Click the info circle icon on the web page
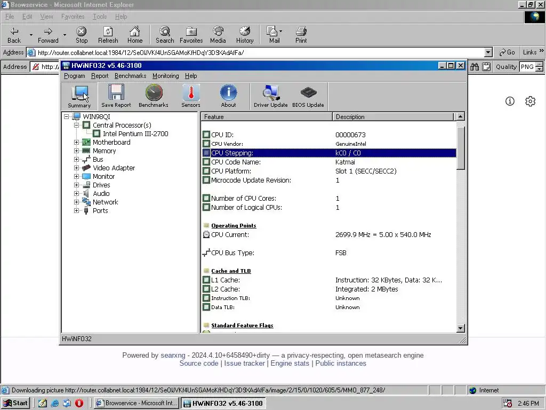 point(510,101)
